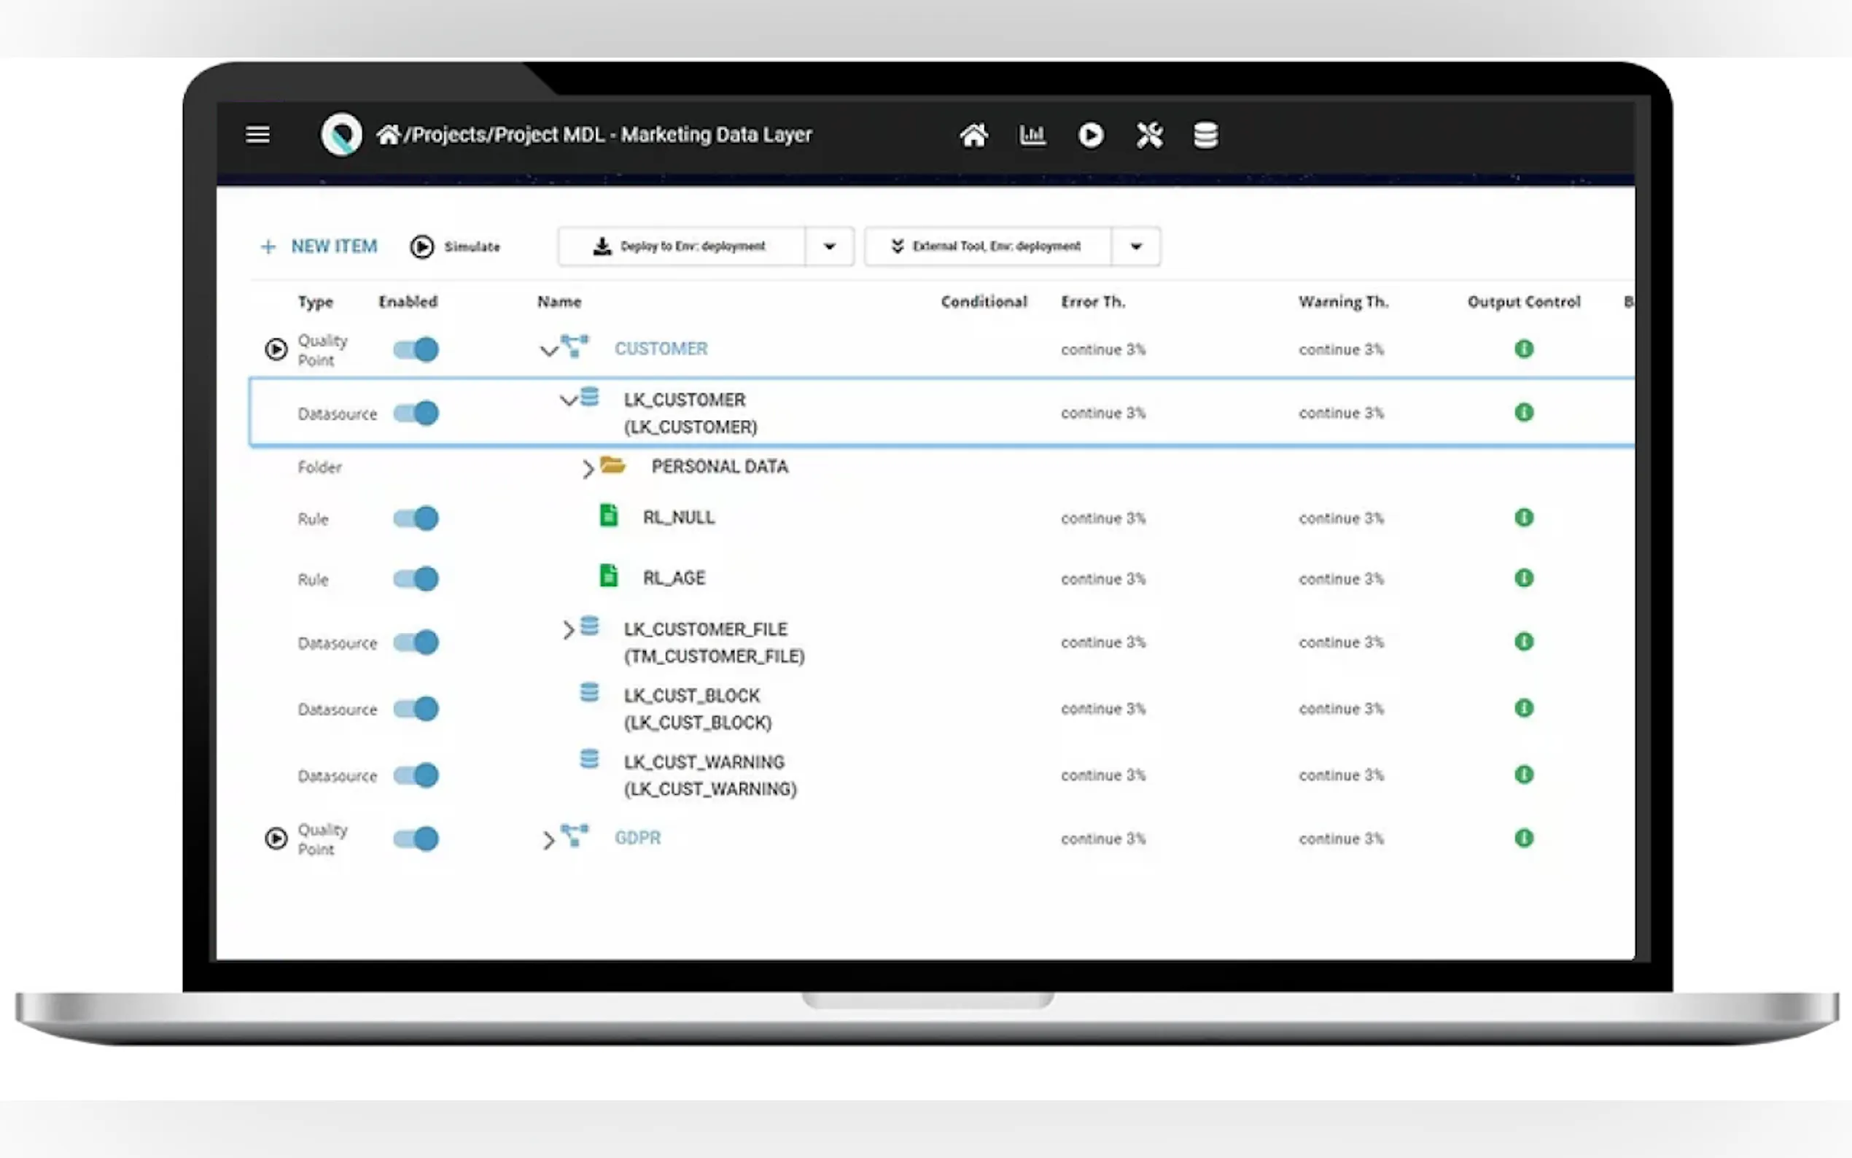Click RL_AGE output control green indicator
Viewport: 1852px width, 1158px height.
1524,578
